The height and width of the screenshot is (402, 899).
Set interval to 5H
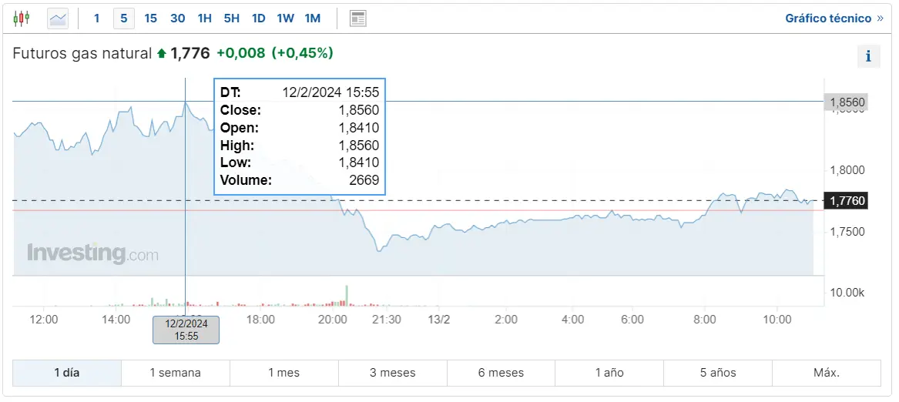point(231,18)
